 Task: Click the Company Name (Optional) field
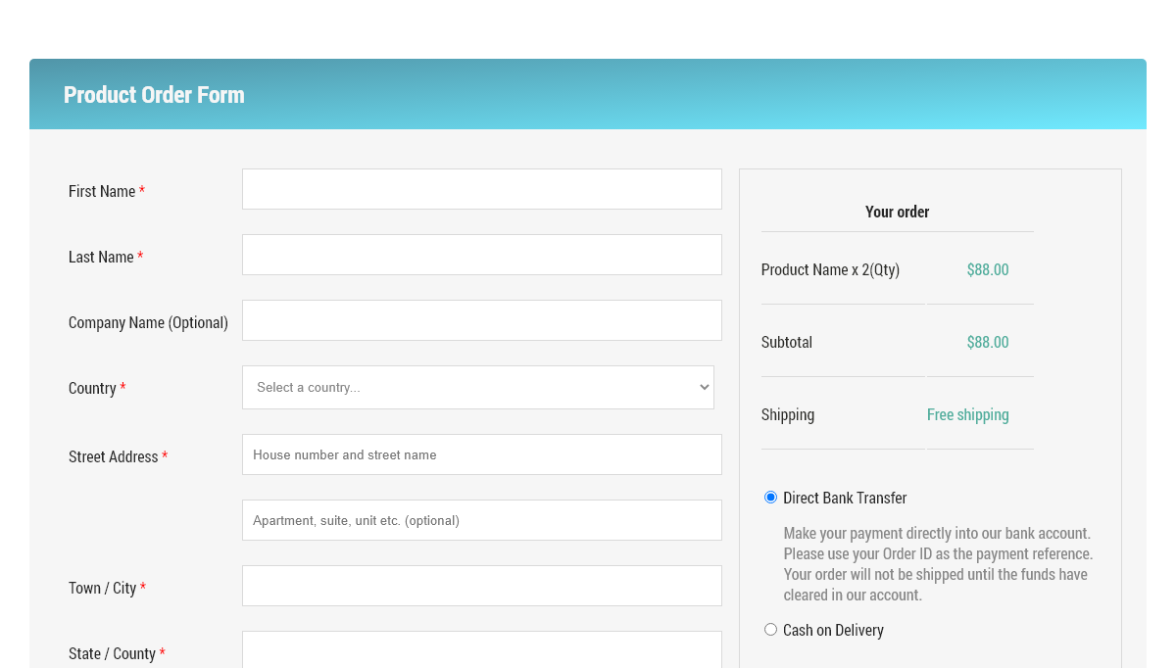pos(481,320)
